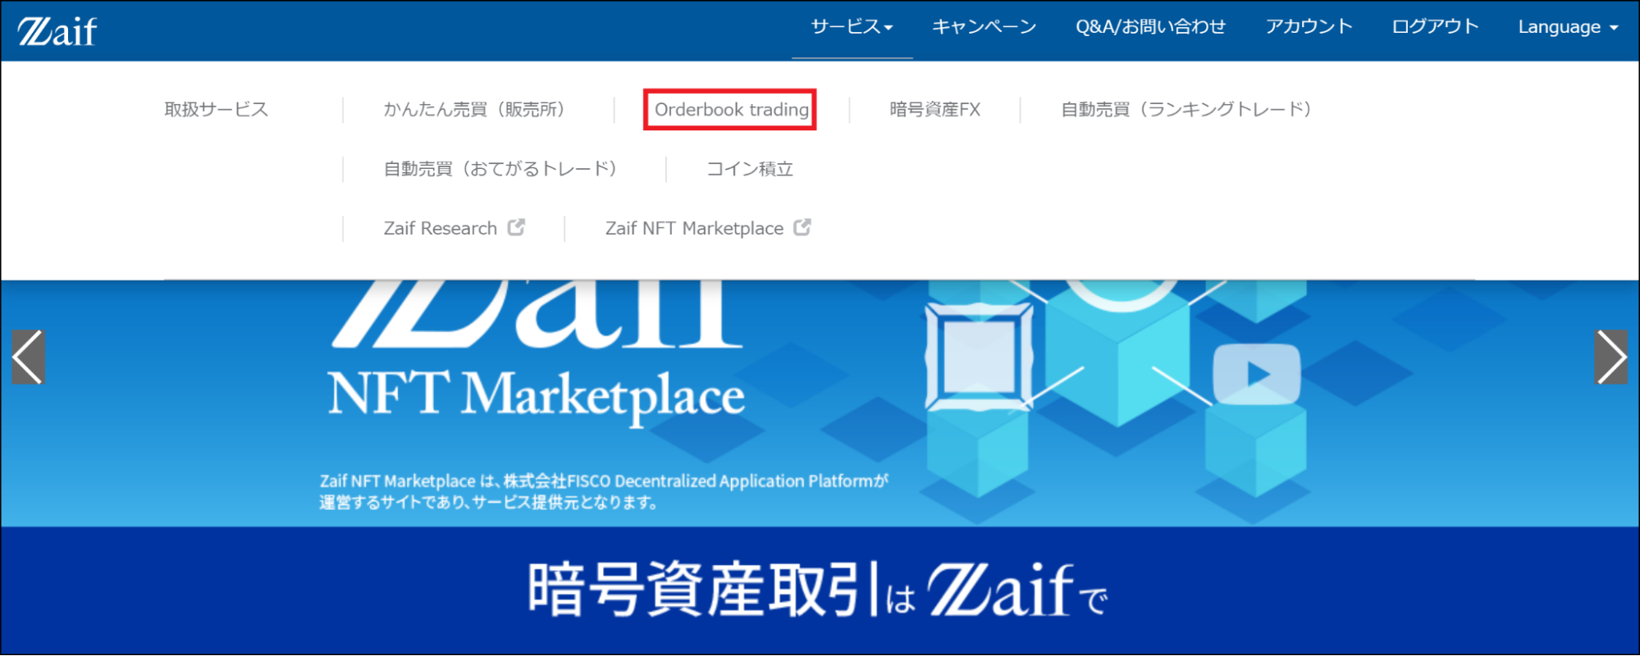Open コイン積立 service link
This screenshot has height=656, width=1640.
[x=750, y=169]
